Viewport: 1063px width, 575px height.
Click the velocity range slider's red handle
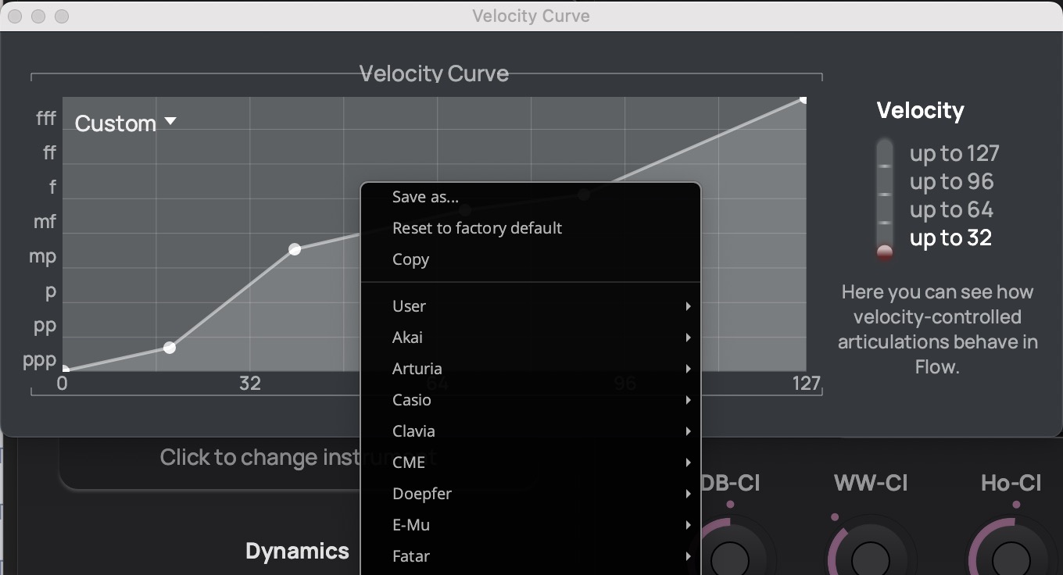pyautogui.click(x=885, y=252)
